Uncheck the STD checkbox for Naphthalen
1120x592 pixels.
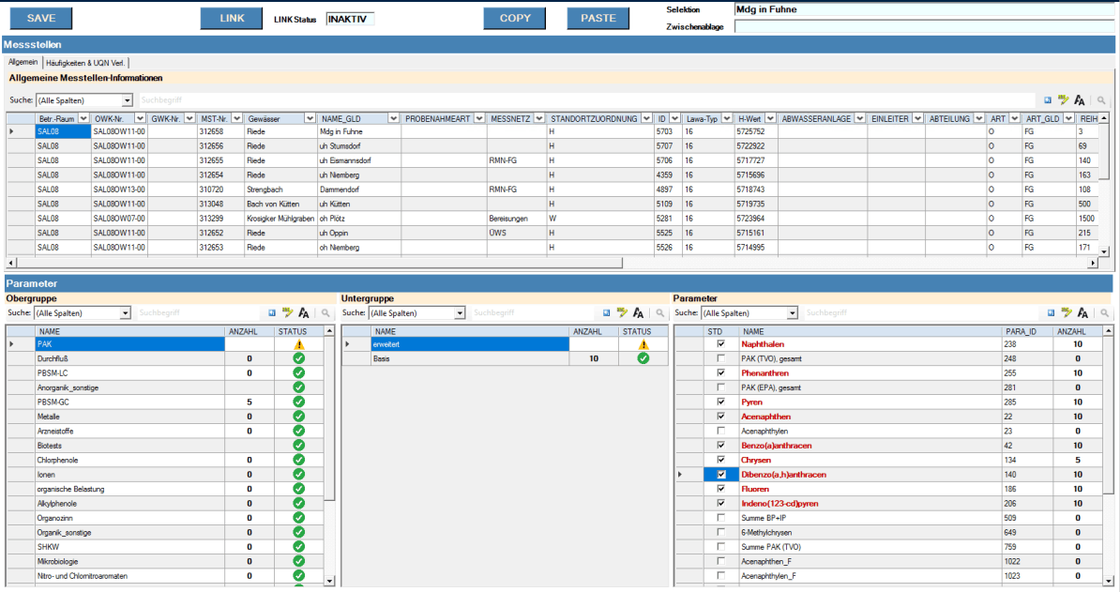coord(720,344)
